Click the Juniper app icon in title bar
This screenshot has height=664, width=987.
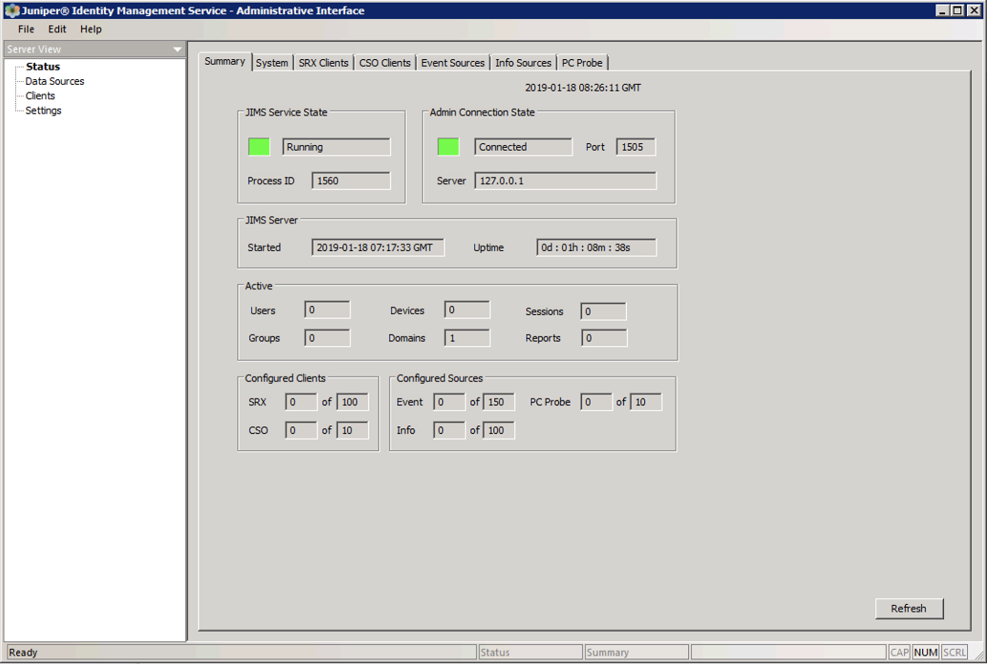[11, 11]
